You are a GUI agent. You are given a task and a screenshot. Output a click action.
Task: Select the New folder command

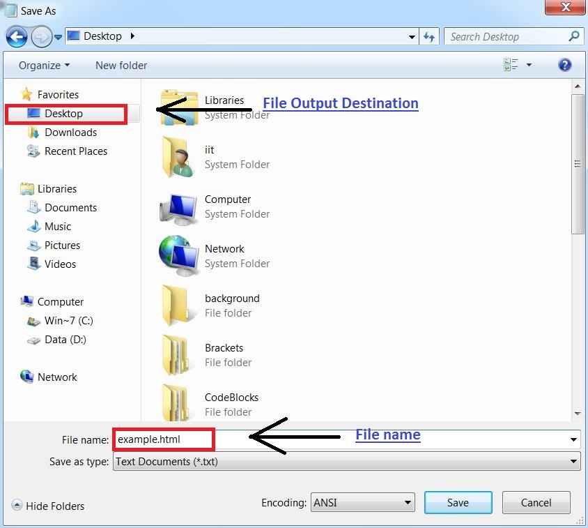coord(121,65)
